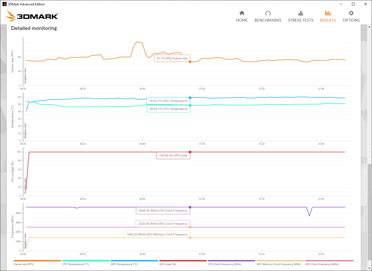
Task: Close the 3DMark window
Action: click(x=366, y=4)
